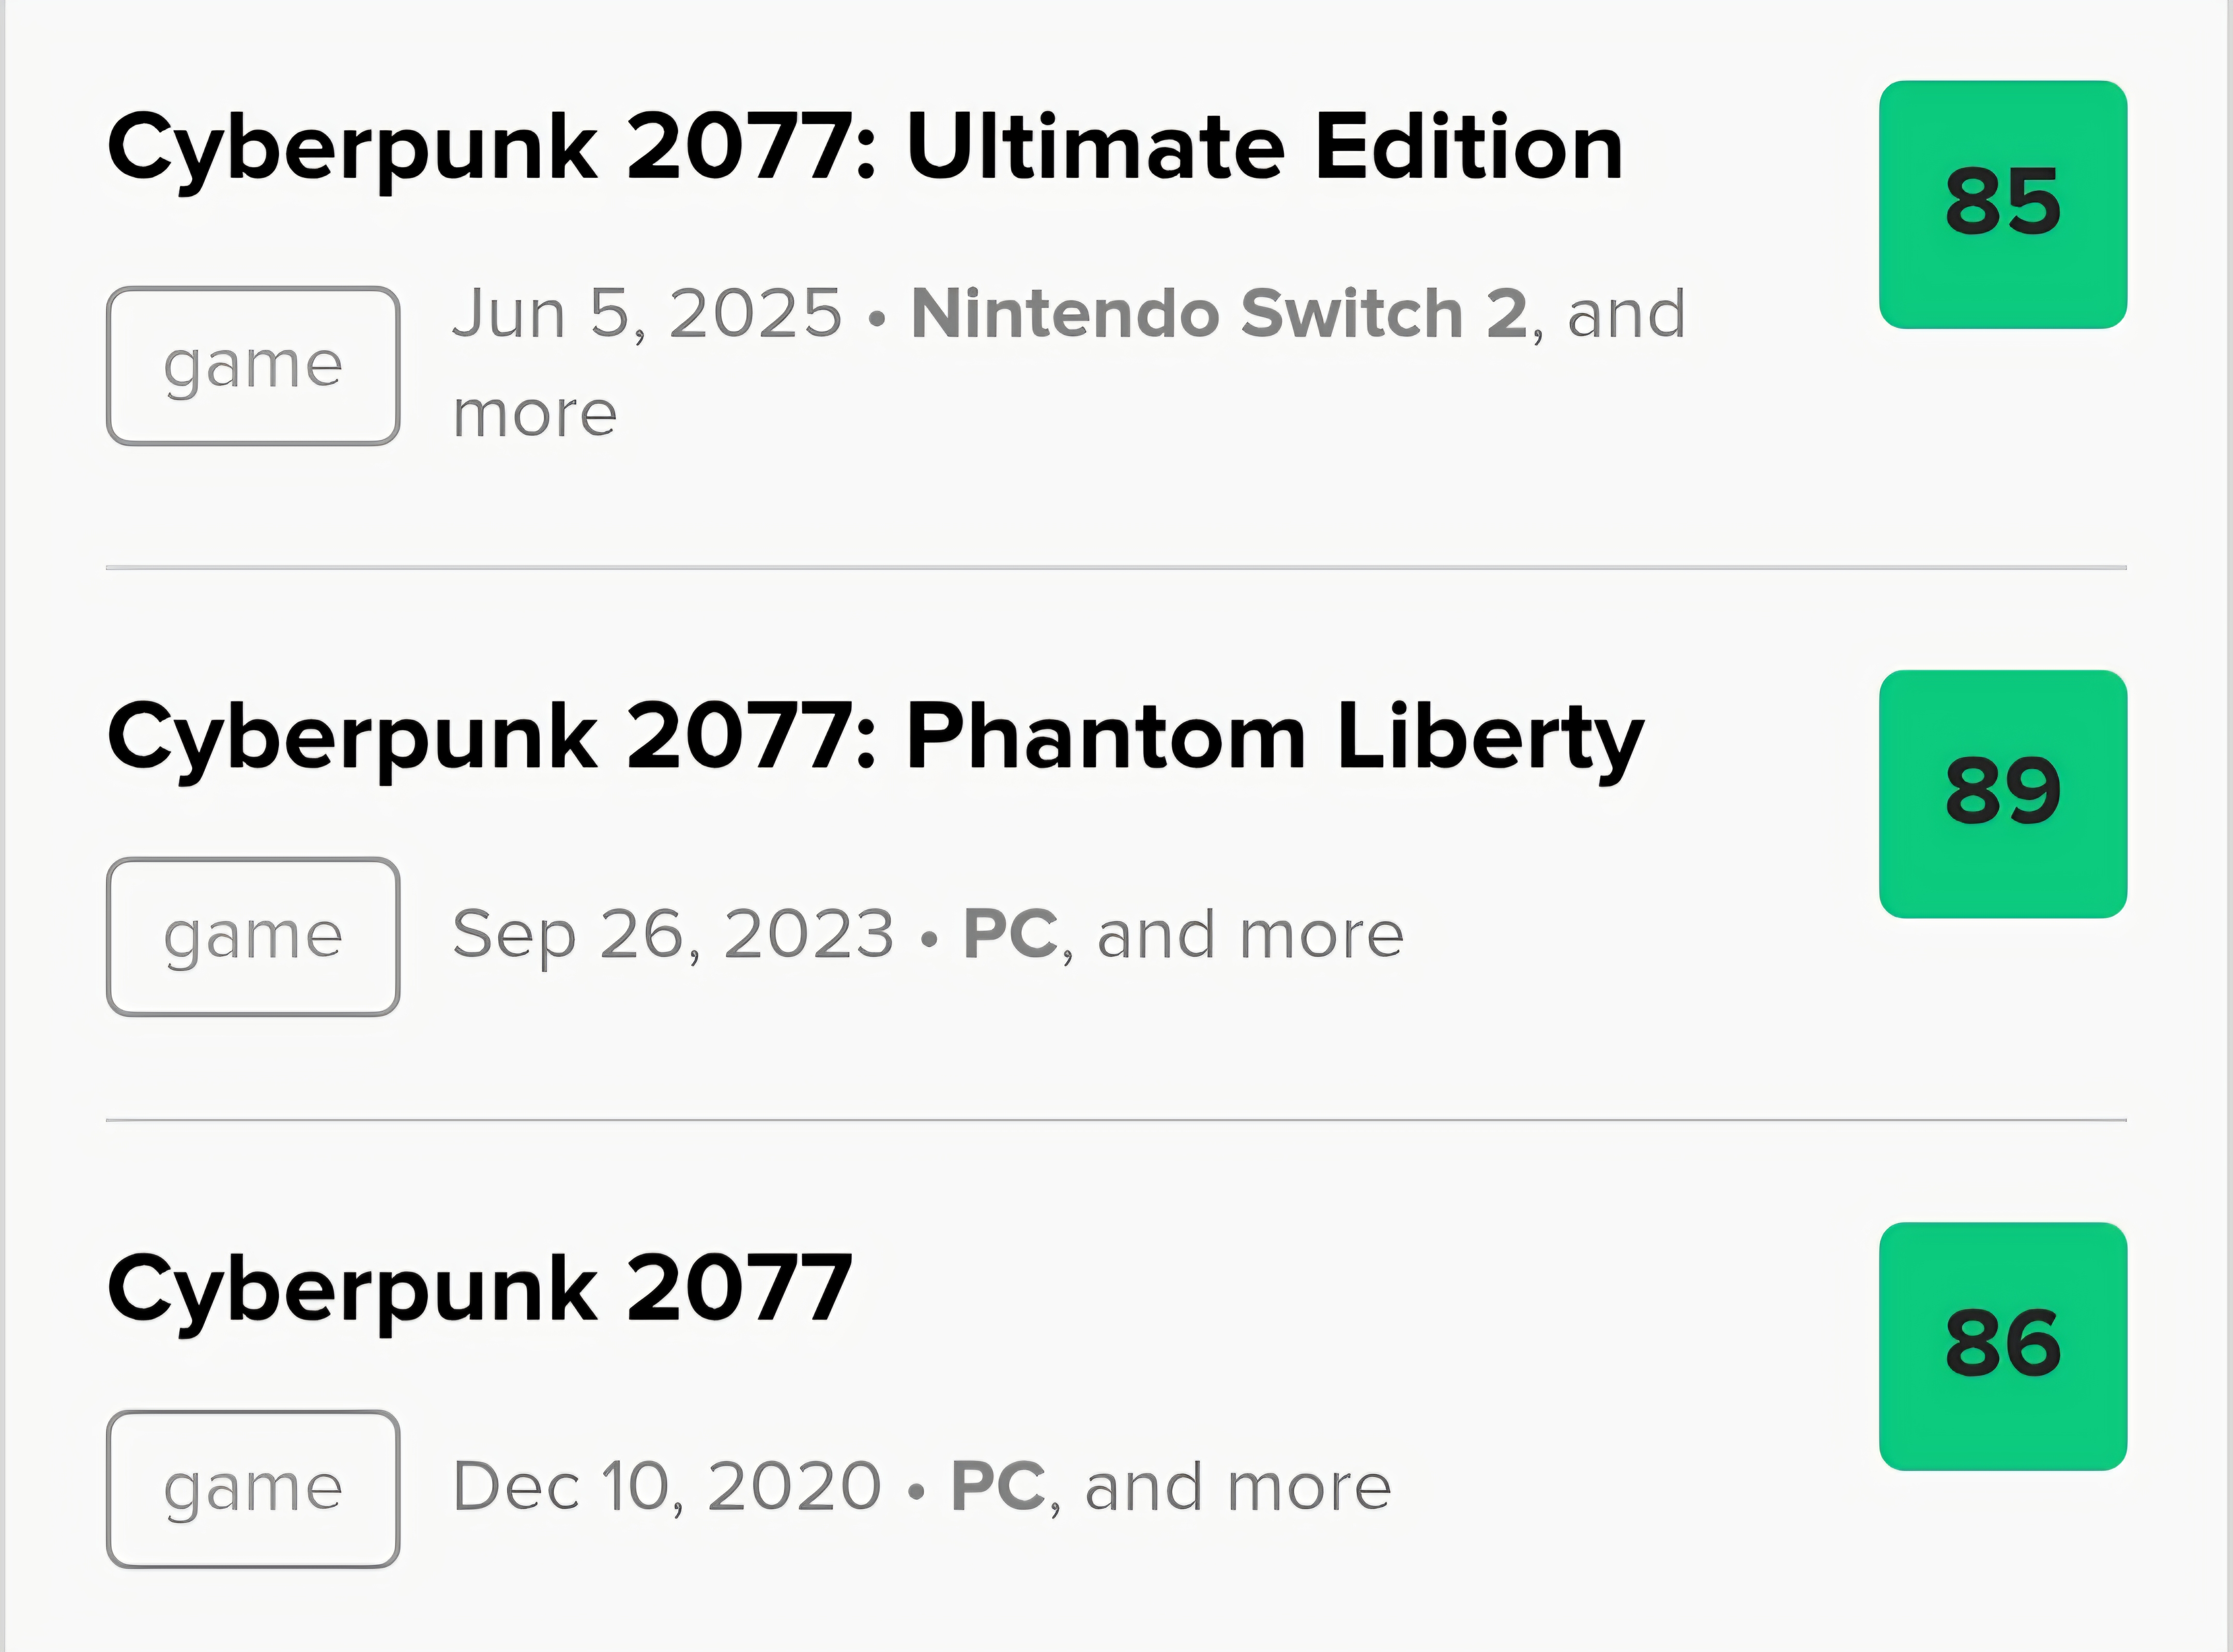Click the green 85 score badge
The image size is (2233, 1652).
2002,204
